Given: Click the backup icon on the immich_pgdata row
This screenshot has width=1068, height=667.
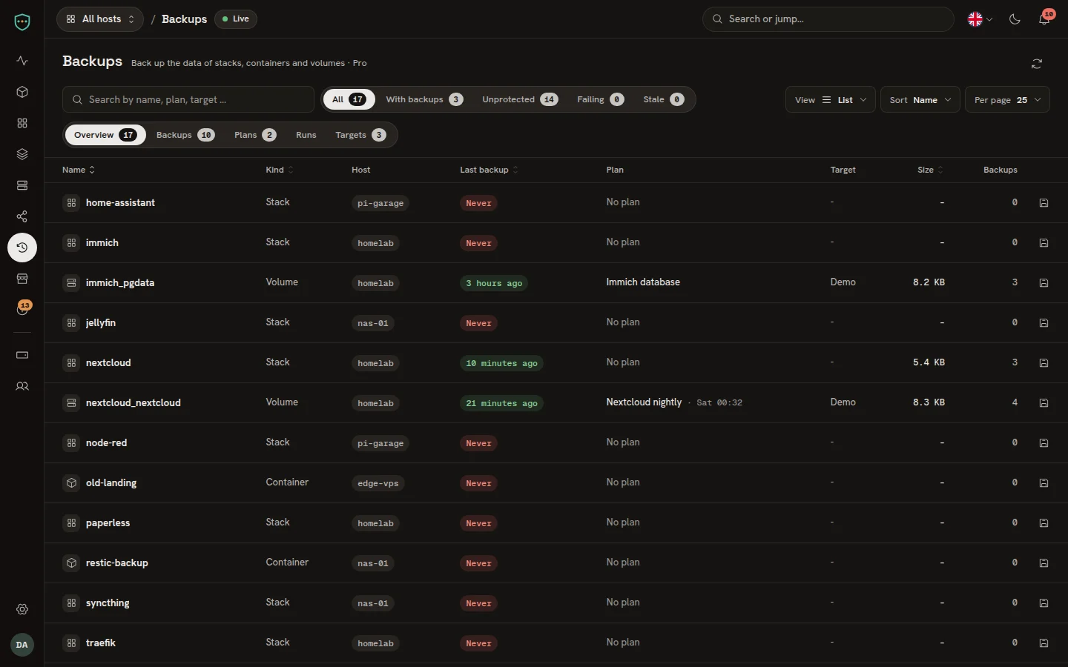Looking at the screenshot, I should tap(1044, 283).
